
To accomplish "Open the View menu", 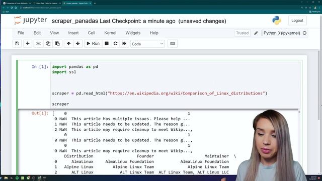I will pos(54,33).
